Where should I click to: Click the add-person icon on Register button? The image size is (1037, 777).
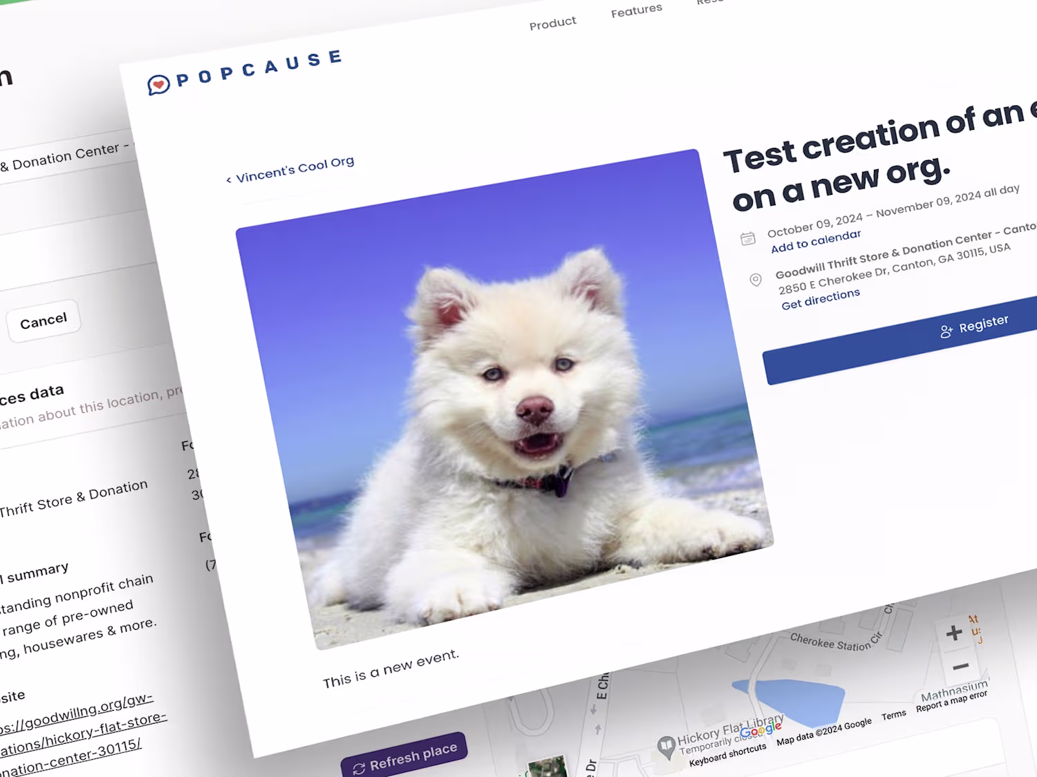pos(946,332)
